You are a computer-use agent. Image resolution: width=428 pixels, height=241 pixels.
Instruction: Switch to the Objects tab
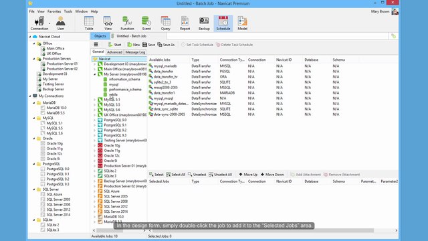pos(100,35)
